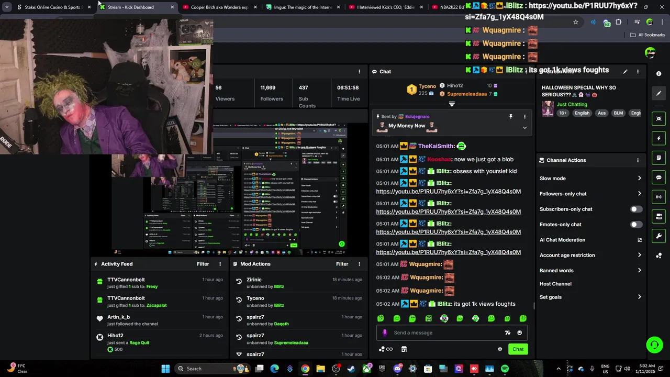
Task: Open stream preview three-dot menu
Action: tap(359, 72)
